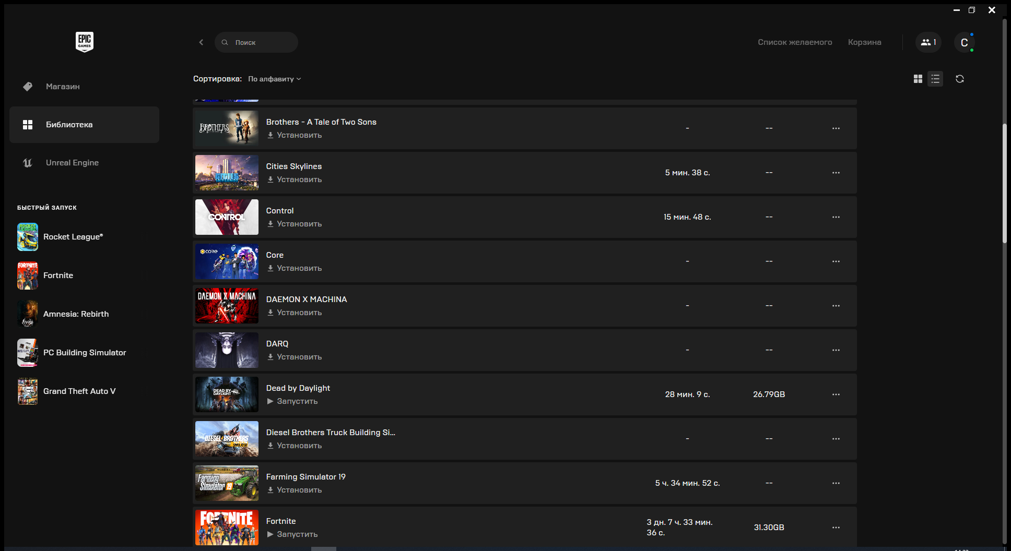Screen dimensions: 1011x551
Task: Launch Amnesia: Rebirth from quick launch
Action: [63, 314]
